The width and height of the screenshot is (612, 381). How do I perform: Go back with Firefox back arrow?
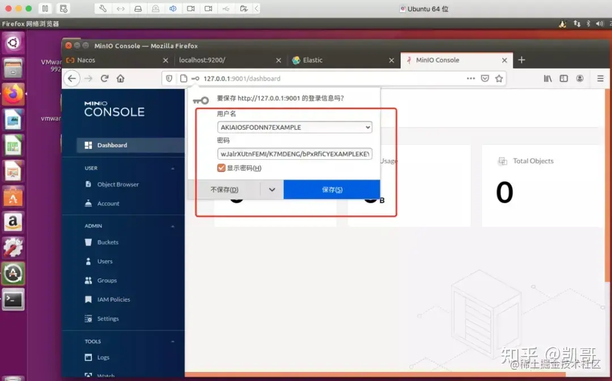pos(72,78)
